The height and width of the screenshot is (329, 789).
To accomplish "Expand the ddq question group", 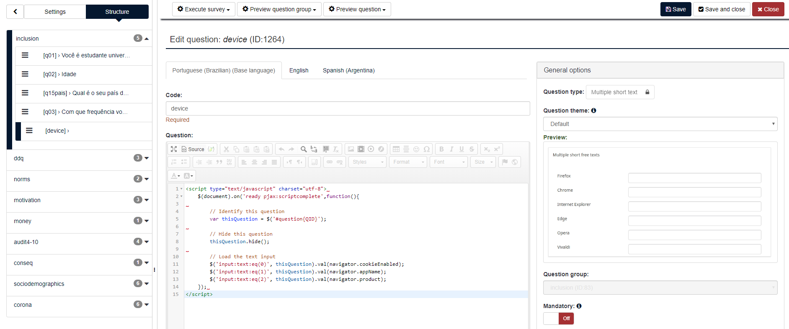I will [147, 158].
